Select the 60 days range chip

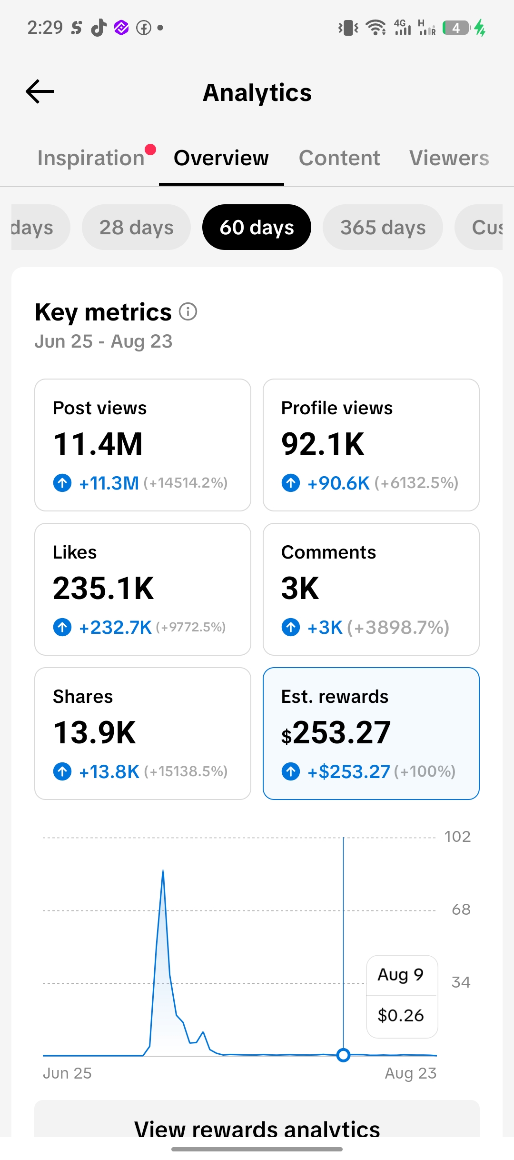point(257,227)
